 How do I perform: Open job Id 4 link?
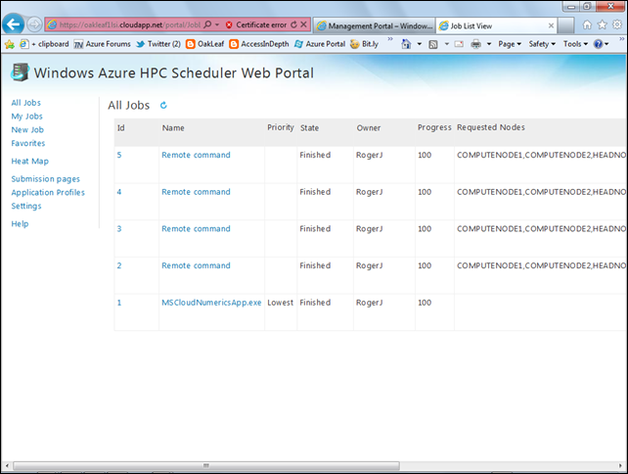point(119,192)
